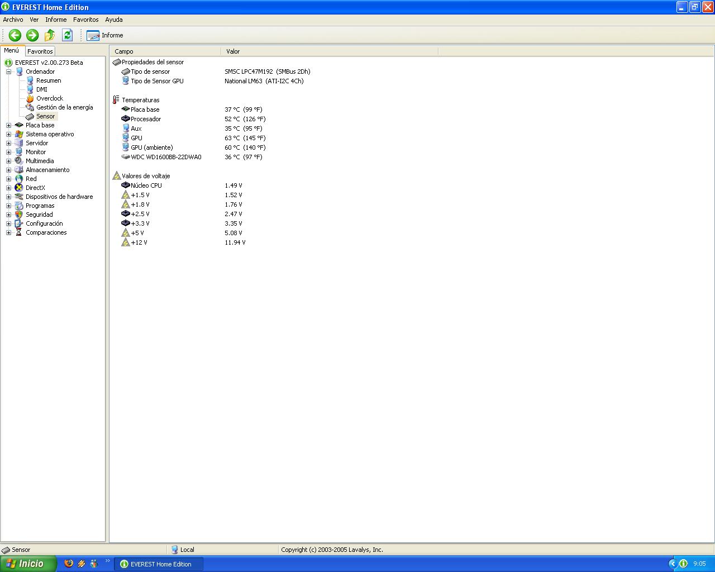Expand the Almacenamiento tree node
The width and height of the screenshot is (715, 572).
(x=8, y=170)
